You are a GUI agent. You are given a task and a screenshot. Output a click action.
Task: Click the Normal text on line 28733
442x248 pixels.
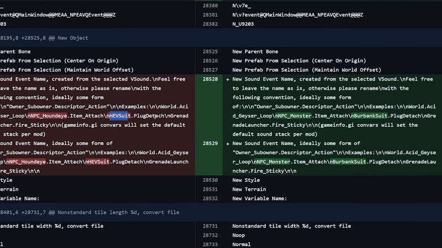[x=242, y=244]
